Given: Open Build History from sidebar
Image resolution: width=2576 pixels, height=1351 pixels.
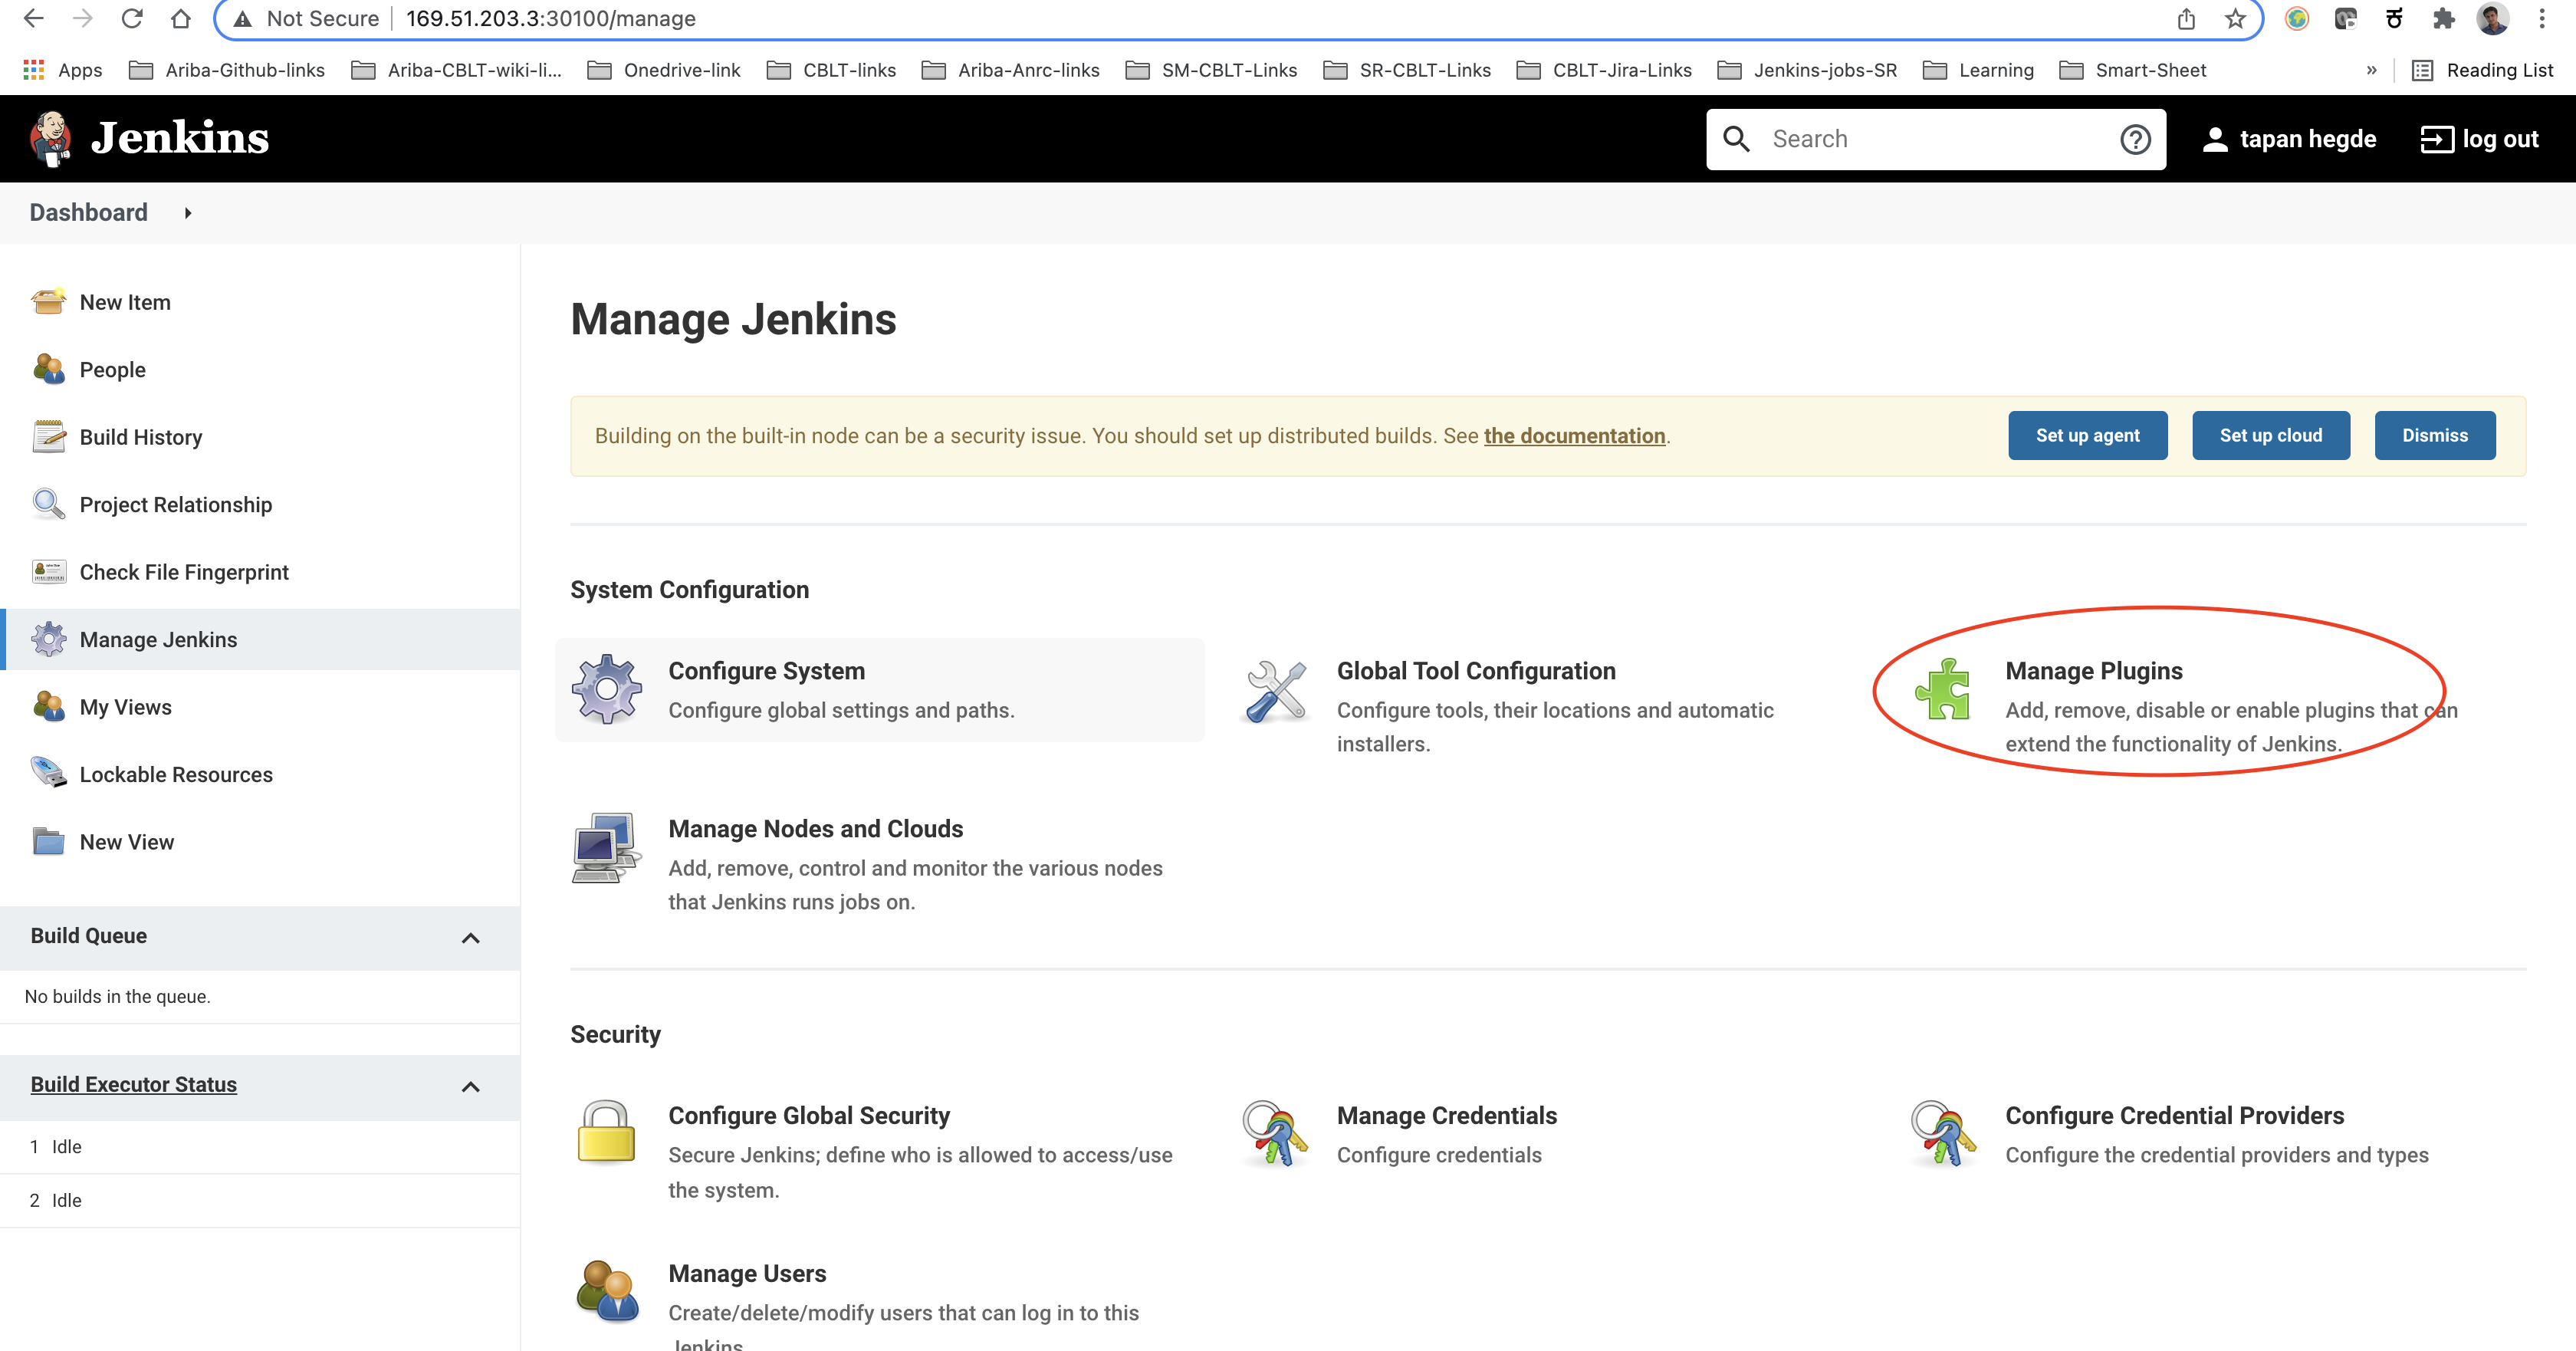Looking at the screenshot, I should point(141,437).
